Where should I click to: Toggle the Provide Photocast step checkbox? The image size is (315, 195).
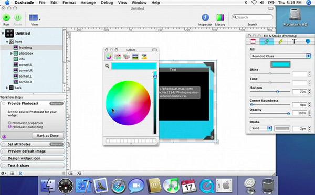(x=4, y=103)
